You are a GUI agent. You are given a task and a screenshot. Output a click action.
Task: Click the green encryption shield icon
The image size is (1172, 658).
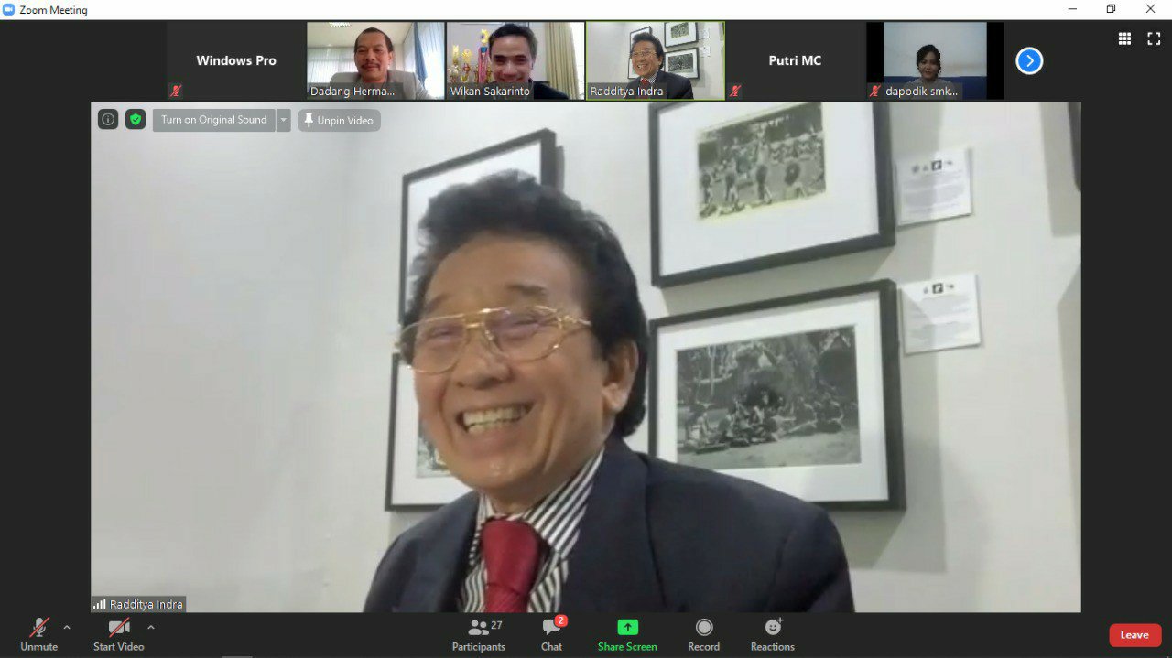[136, 120]
